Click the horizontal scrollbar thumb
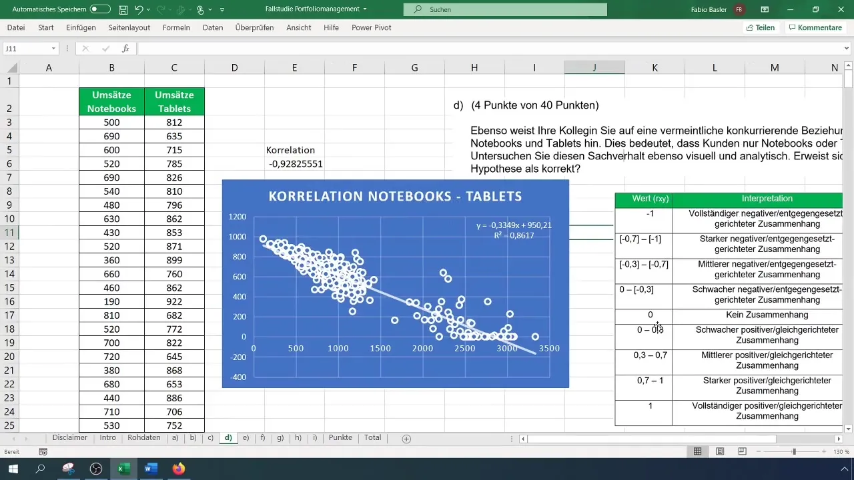Screen dimensions: 854x480 pos(652,439)
